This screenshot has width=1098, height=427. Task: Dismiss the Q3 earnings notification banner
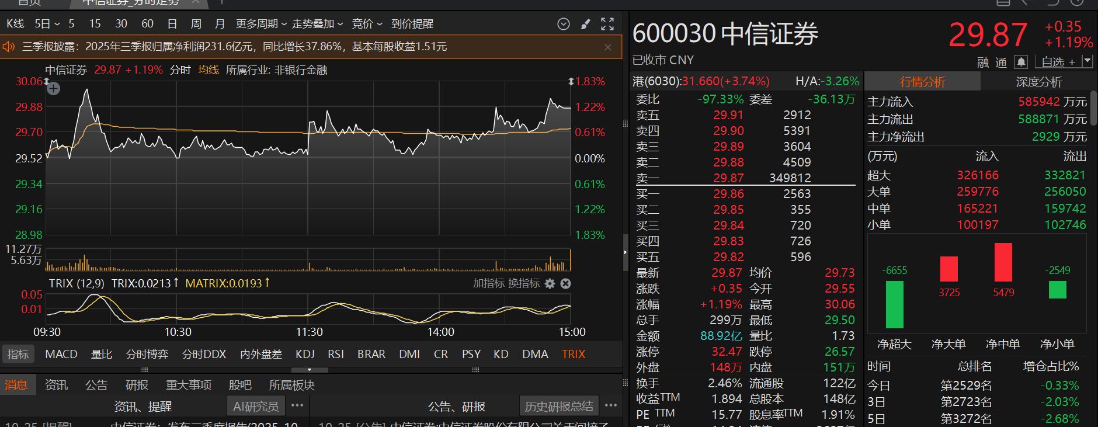tap(608, 47)
